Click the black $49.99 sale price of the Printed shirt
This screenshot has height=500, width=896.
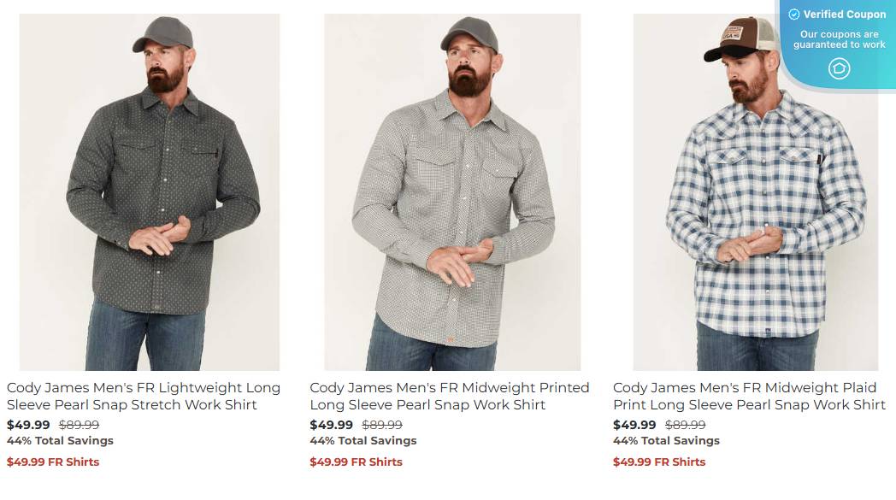coord(332,425)
